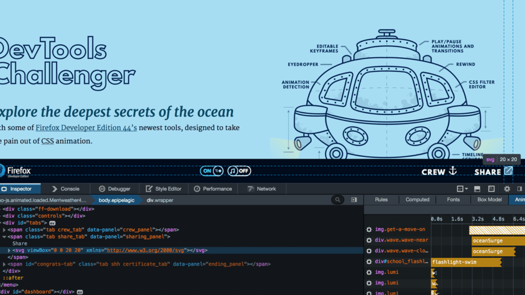The height and width of the screenshot is (295, 525).
Task: Open the w3.org/2000/svg namespace link
Action: pyautogui.click(x=146, y=250)
